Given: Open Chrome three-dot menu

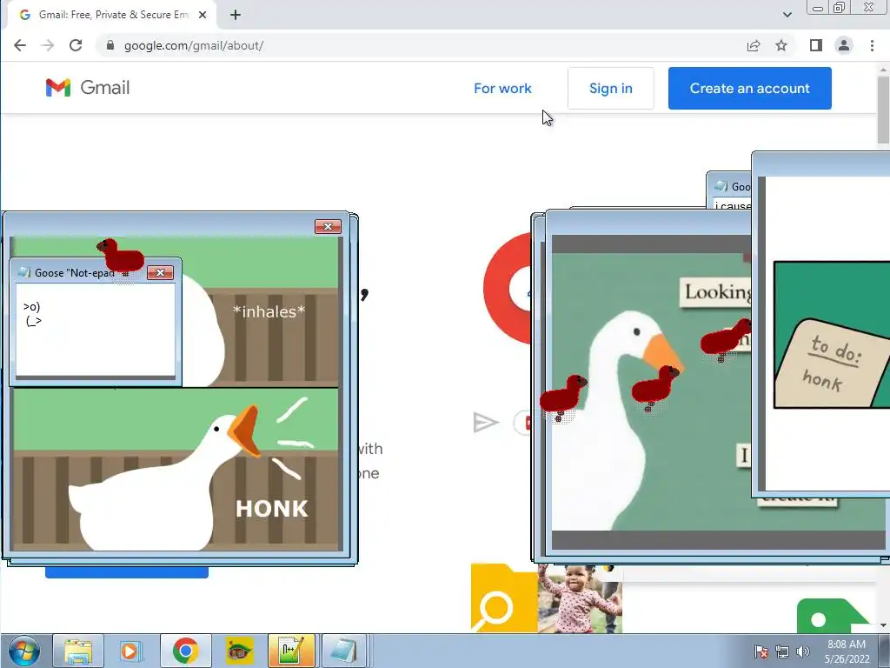Looking at the screenshot, I should click(x=872, y=45).
